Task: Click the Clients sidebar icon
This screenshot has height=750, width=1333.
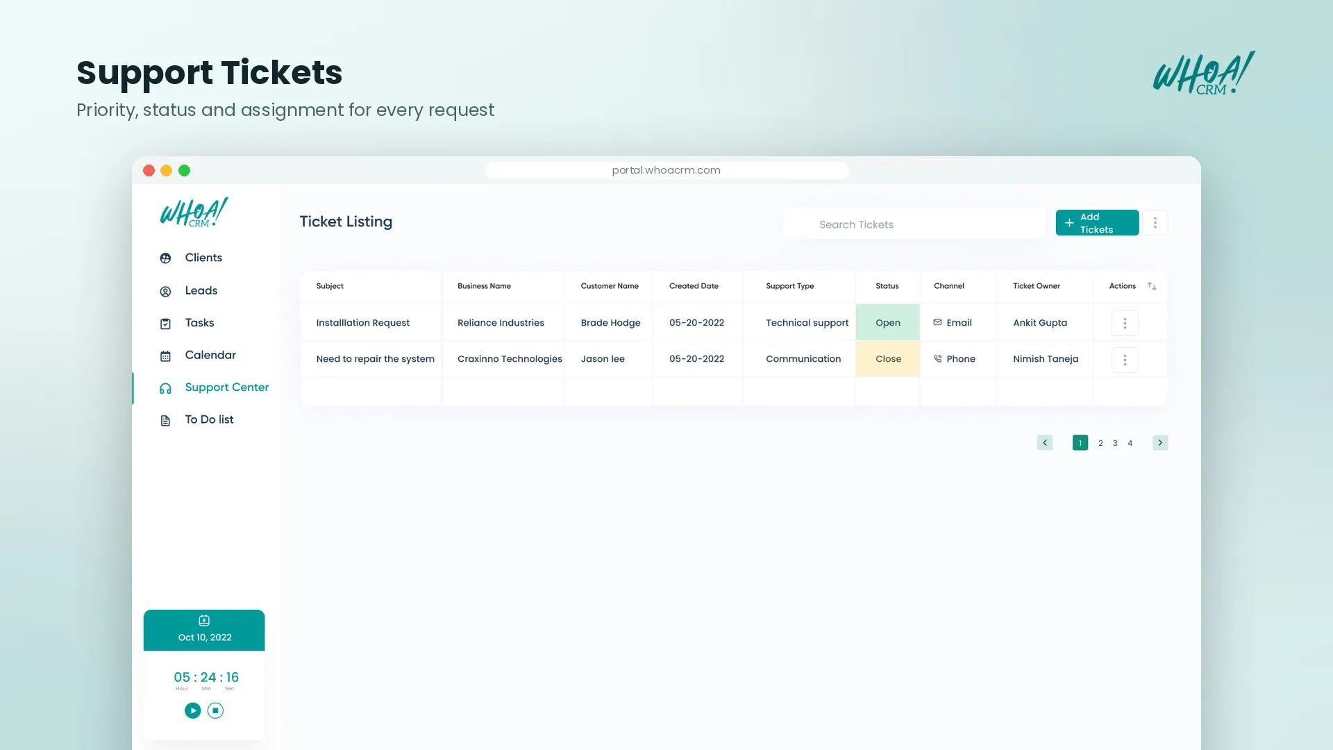Action: (165, 258)
